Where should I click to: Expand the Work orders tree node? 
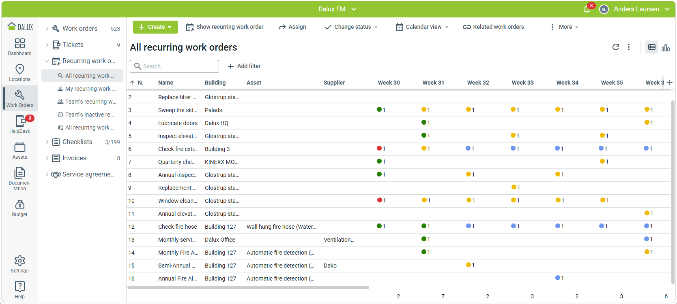pyautogui.click(x=47, y=29)
